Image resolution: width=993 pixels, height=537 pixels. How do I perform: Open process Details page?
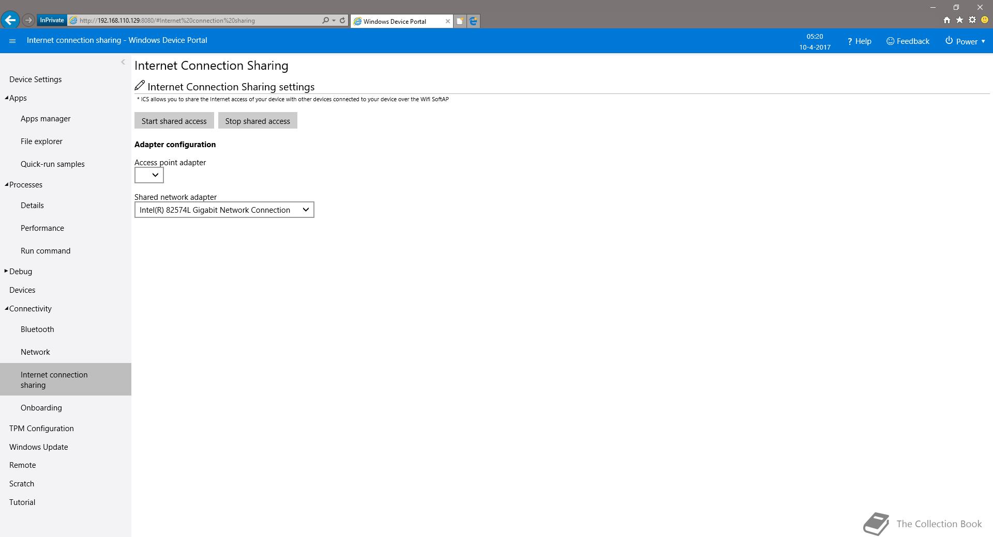click(x=32, y=206)
